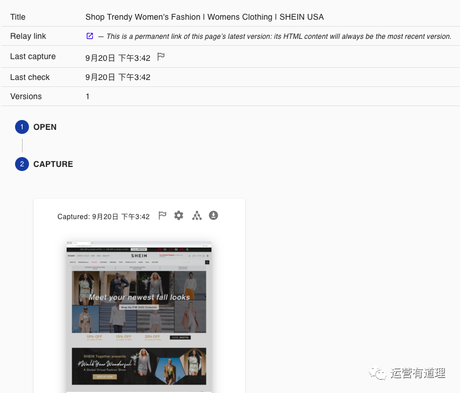460x393 pixels.
Task: Click the Last check value 9月20日 下午3:42
Action: (x=118, y=77)
